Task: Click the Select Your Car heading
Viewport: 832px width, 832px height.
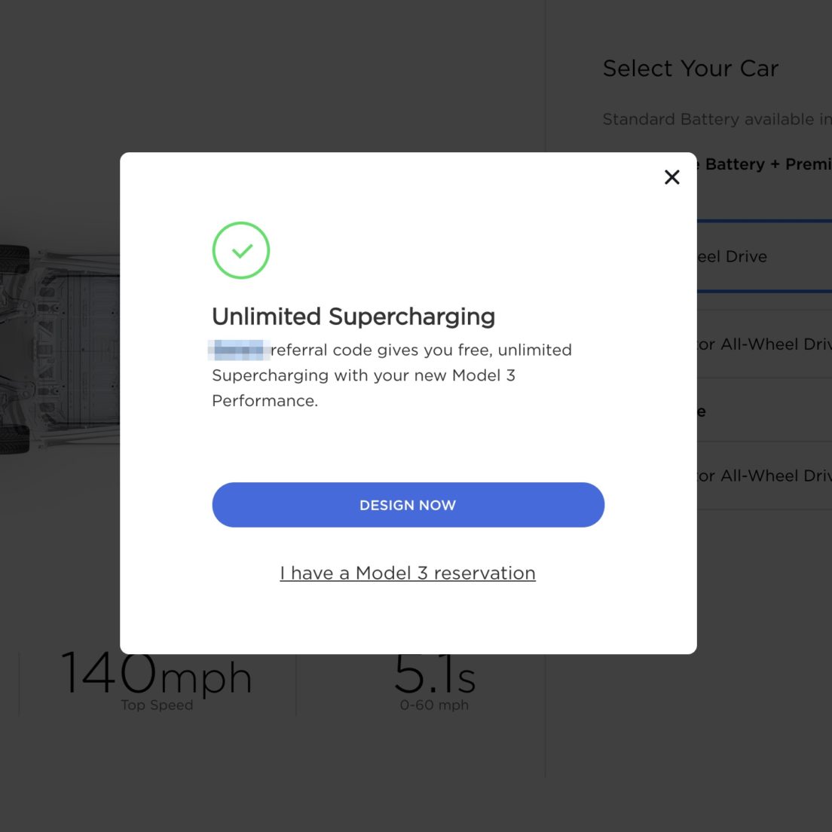Action: coord(690,69)
